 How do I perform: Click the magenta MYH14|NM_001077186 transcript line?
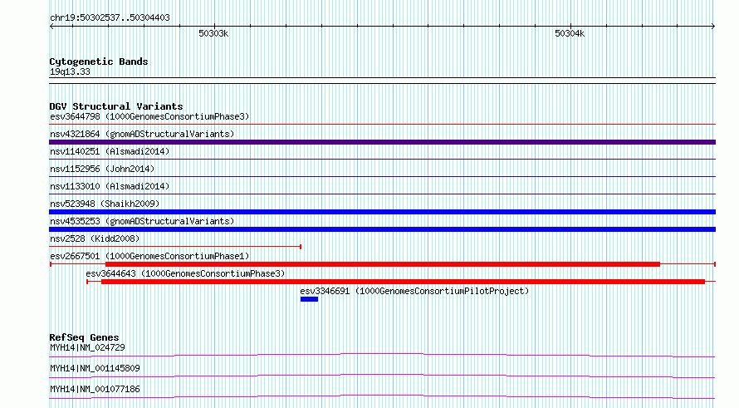(382, 396)
